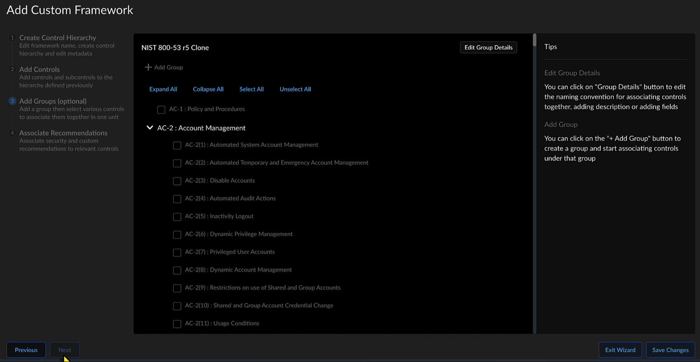Click step 3 number icon Add Groups
Screen dimensions: 700x362
[12, 101]
